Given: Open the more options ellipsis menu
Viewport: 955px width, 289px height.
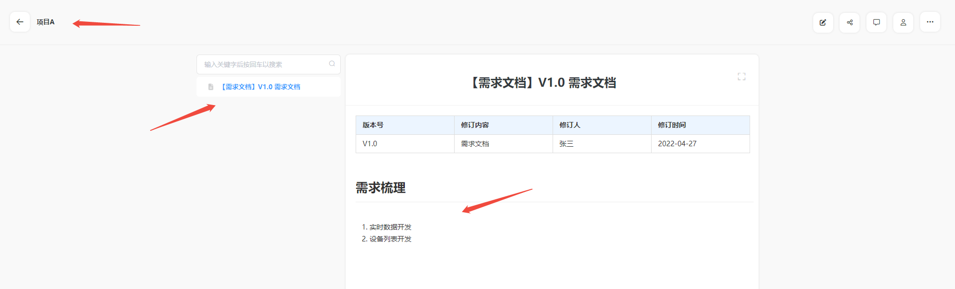Looking at the screenshot, I should tap(930, 22).
